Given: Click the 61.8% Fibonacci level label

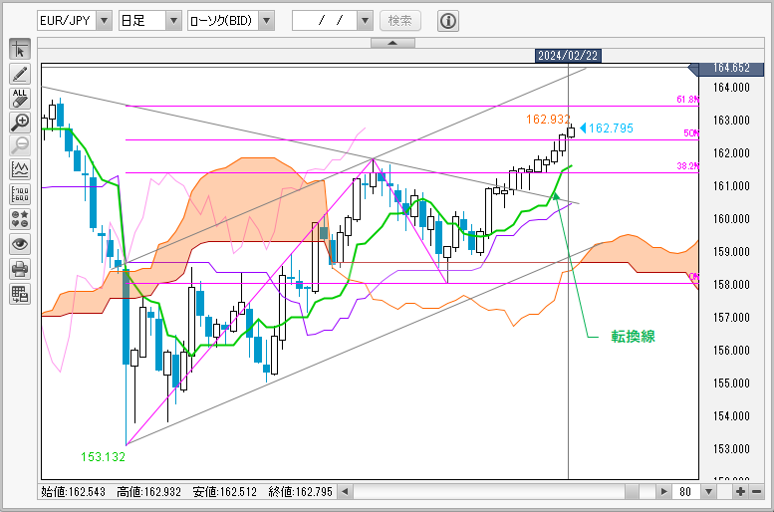Looking at the screenshot, I should [687, 100].
